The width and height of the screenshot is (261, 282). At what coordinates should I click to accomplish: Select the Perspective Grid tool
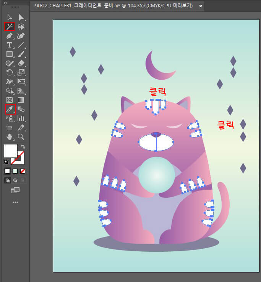(x=21, y=91)
